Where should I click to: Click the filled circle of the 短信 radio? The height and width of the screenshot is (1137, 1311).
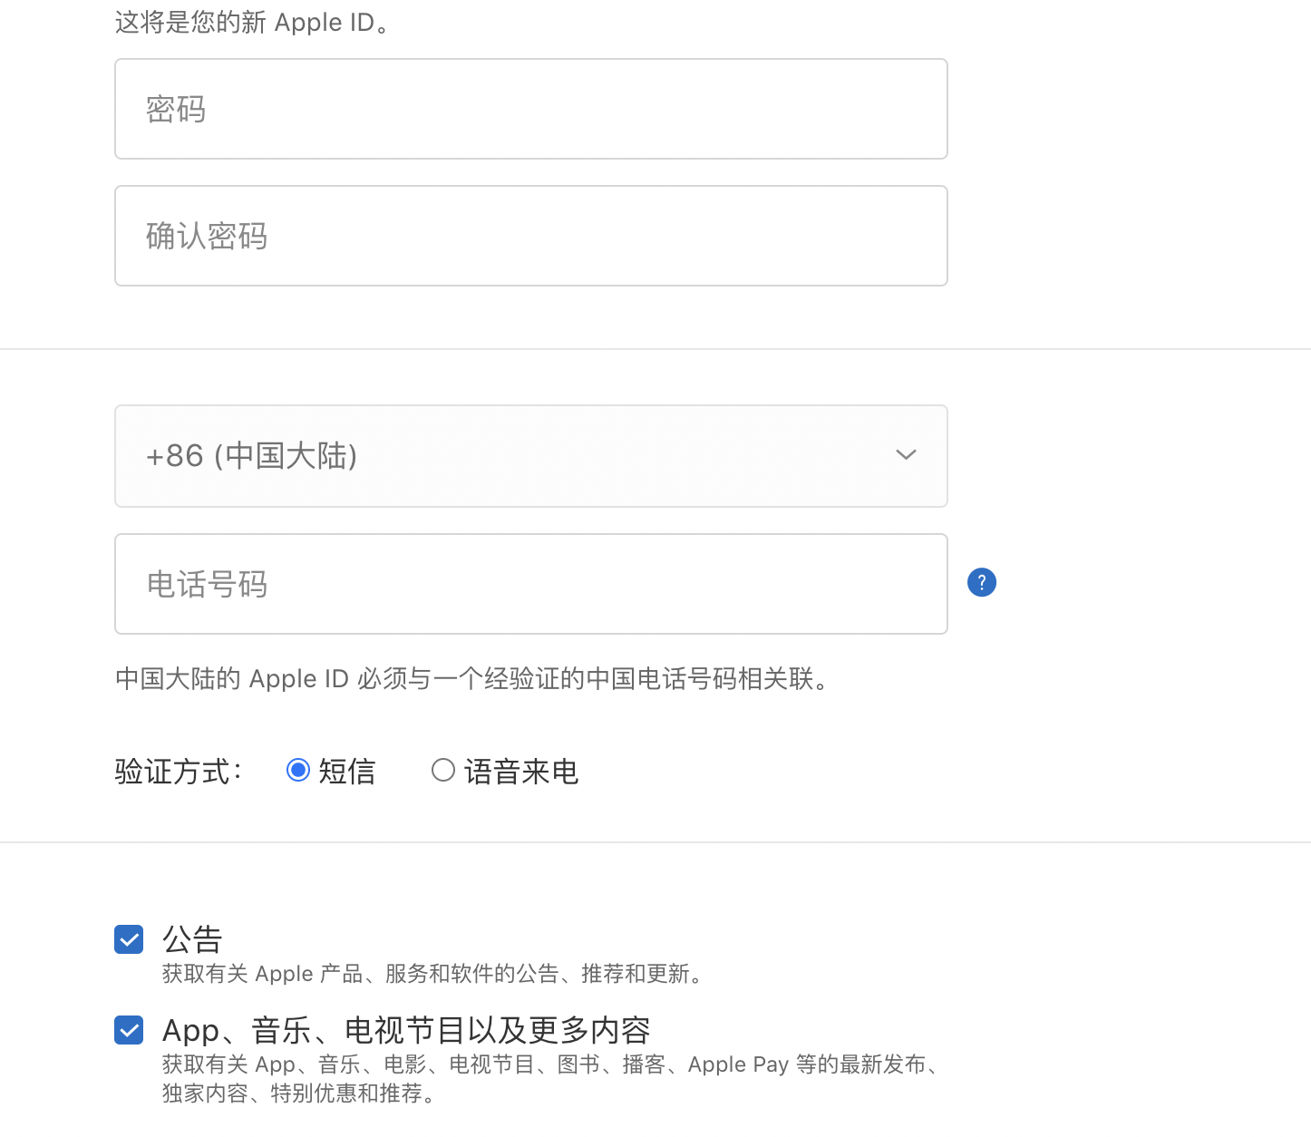coord(297,770)
